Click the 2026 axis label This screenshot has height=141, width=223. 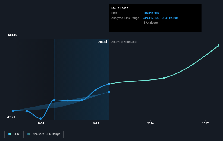pos(150,123)
